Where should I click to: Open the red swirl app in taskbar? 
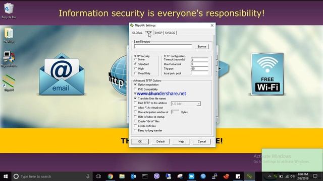(x=227, y=176)
